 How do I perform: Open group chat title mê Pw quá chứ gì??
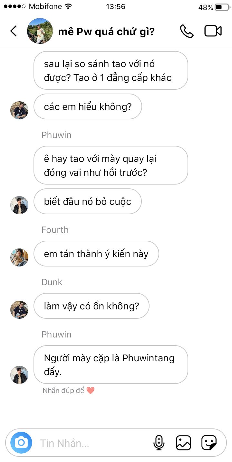coord(106,32)
